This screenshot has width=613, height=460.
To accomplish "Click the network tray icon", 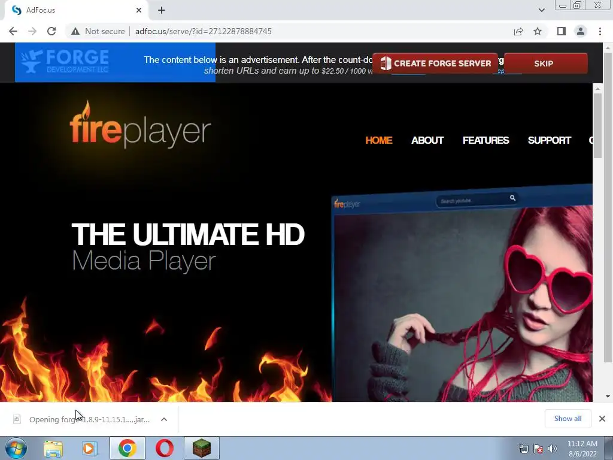I will click(523, 449).
